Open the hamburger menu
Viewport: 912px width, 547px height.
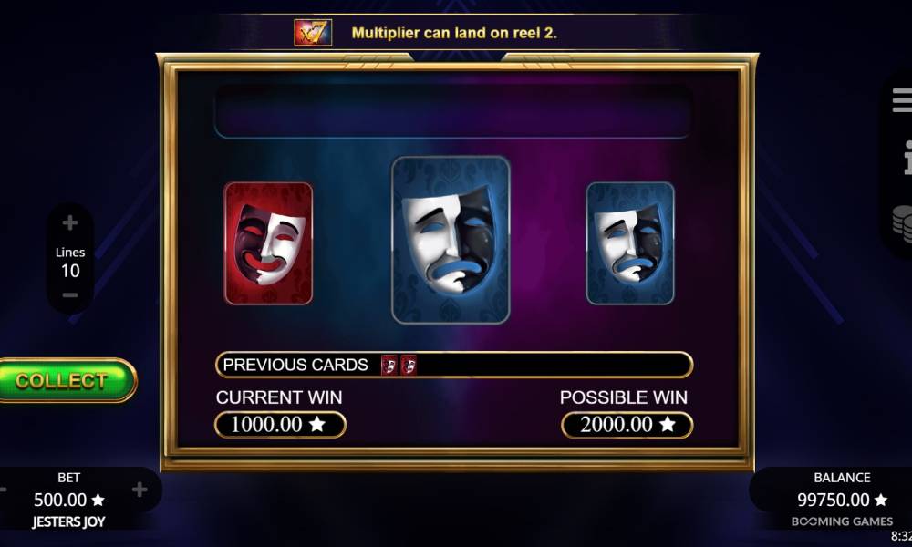click(902, 100)
